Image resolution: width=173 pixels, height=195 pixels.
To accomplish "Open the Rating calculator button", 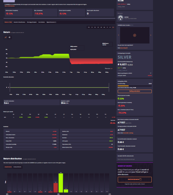I will (x=135, y=91).
